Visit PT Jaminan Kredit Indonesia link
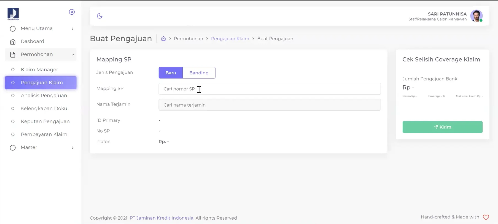Screen dimensions: 498x224 click(161, 218)
